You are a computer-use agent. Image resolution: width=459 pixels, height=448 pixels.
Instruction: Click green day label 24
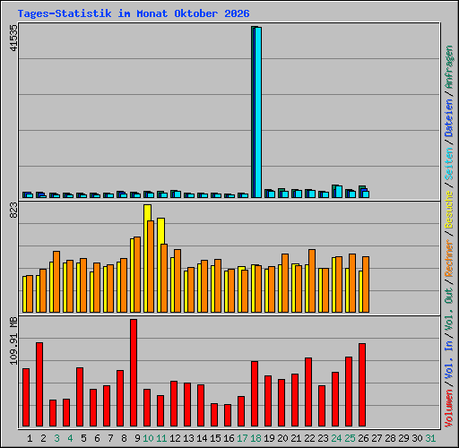tap(336, 438)
